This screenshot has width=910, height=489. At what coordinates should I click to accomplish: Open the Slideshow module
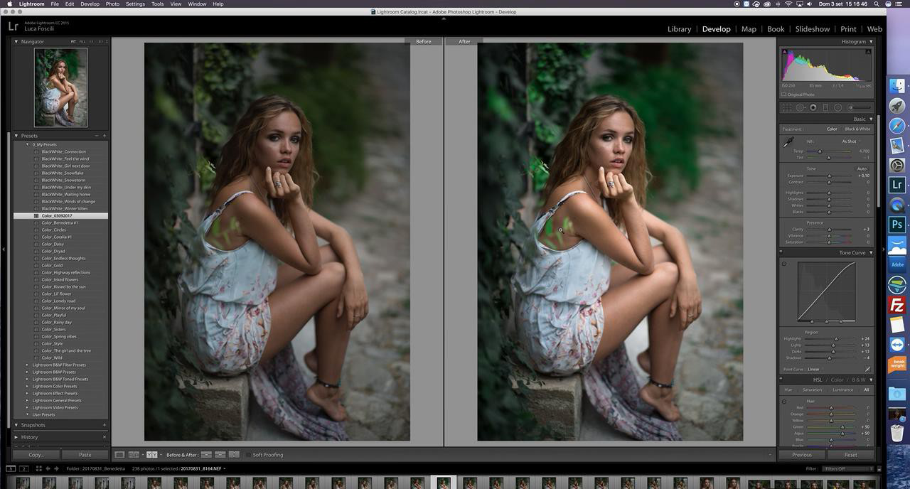(812, 29)
